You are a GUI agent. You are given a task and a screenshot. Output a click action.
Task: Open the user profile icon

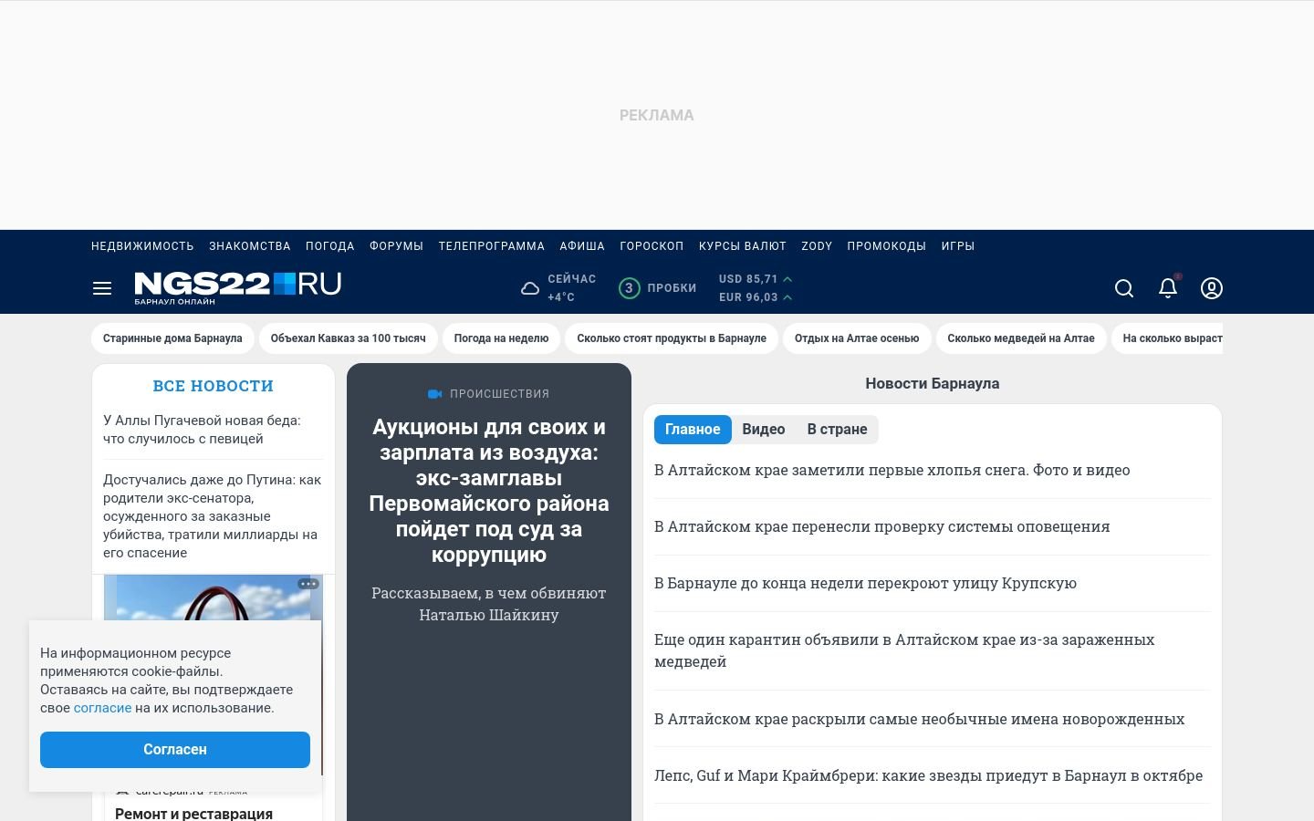click(1212, 288)
